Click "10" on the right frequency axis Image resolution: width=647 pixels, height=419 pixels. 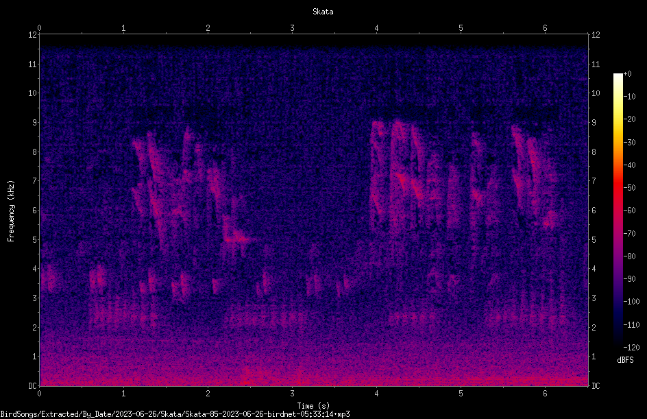[596, 93]
